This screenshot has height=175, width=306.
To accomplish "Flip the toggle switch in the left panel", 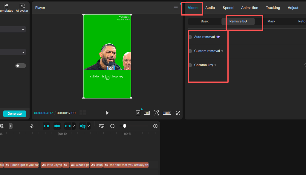I will 20,65.
